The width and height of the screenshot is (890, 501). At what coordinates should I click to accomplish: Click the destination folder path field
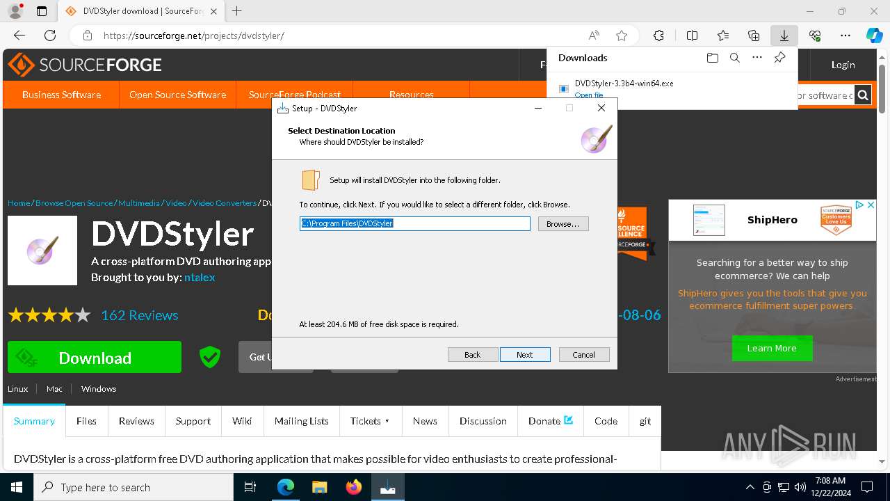pos(415,223)
